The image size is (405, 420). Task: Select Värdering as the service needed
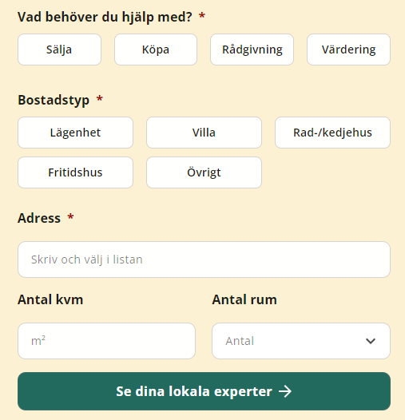pos(348,50)
